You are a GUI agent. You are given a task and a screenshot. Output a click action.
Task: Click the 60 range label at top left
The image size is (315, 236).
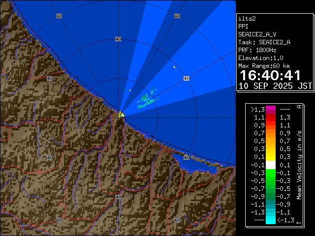pyautogui.click(x=59, y=16)
